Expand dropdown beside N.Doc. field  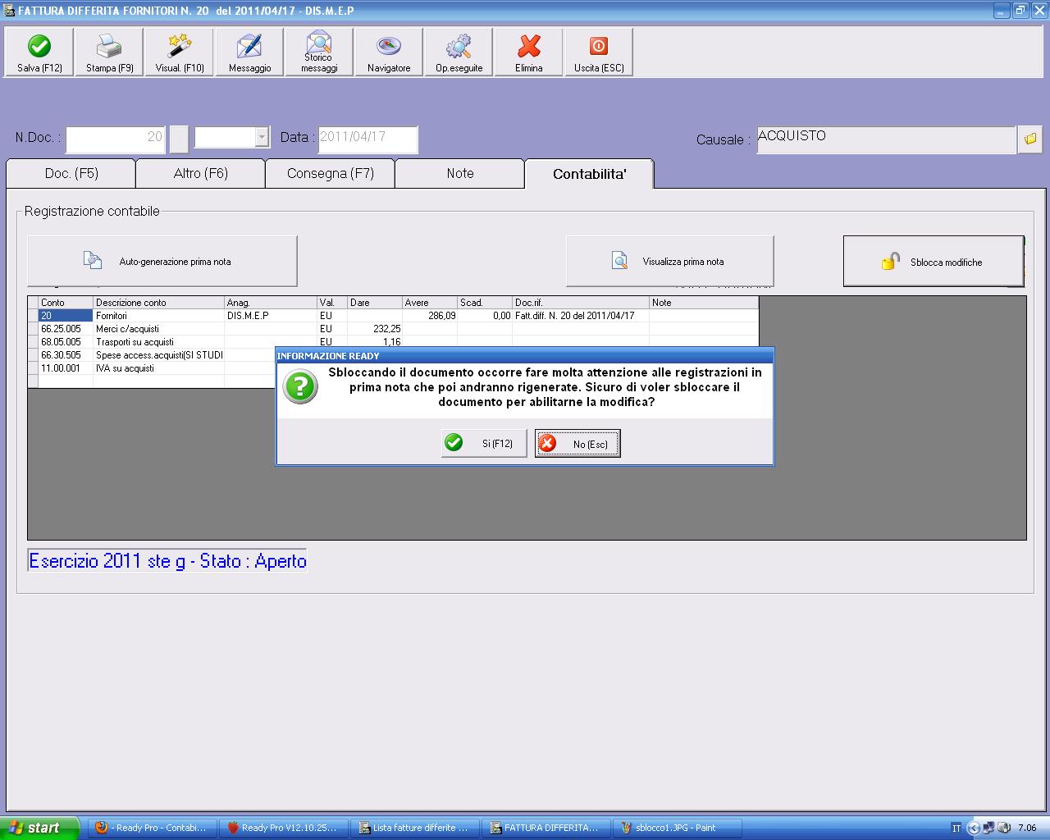[x=262, y=137]
